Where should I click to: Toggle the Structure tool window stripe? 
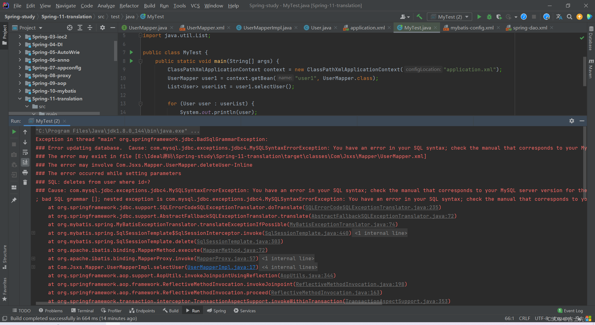4,257
